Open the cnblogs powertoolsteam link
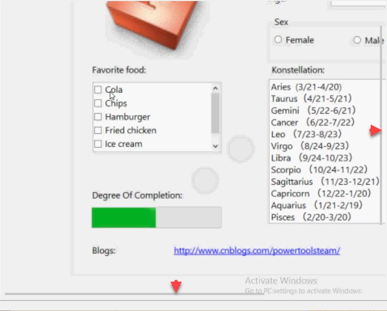387x311 pixels. pyautogui.click(x=257, y=251)
